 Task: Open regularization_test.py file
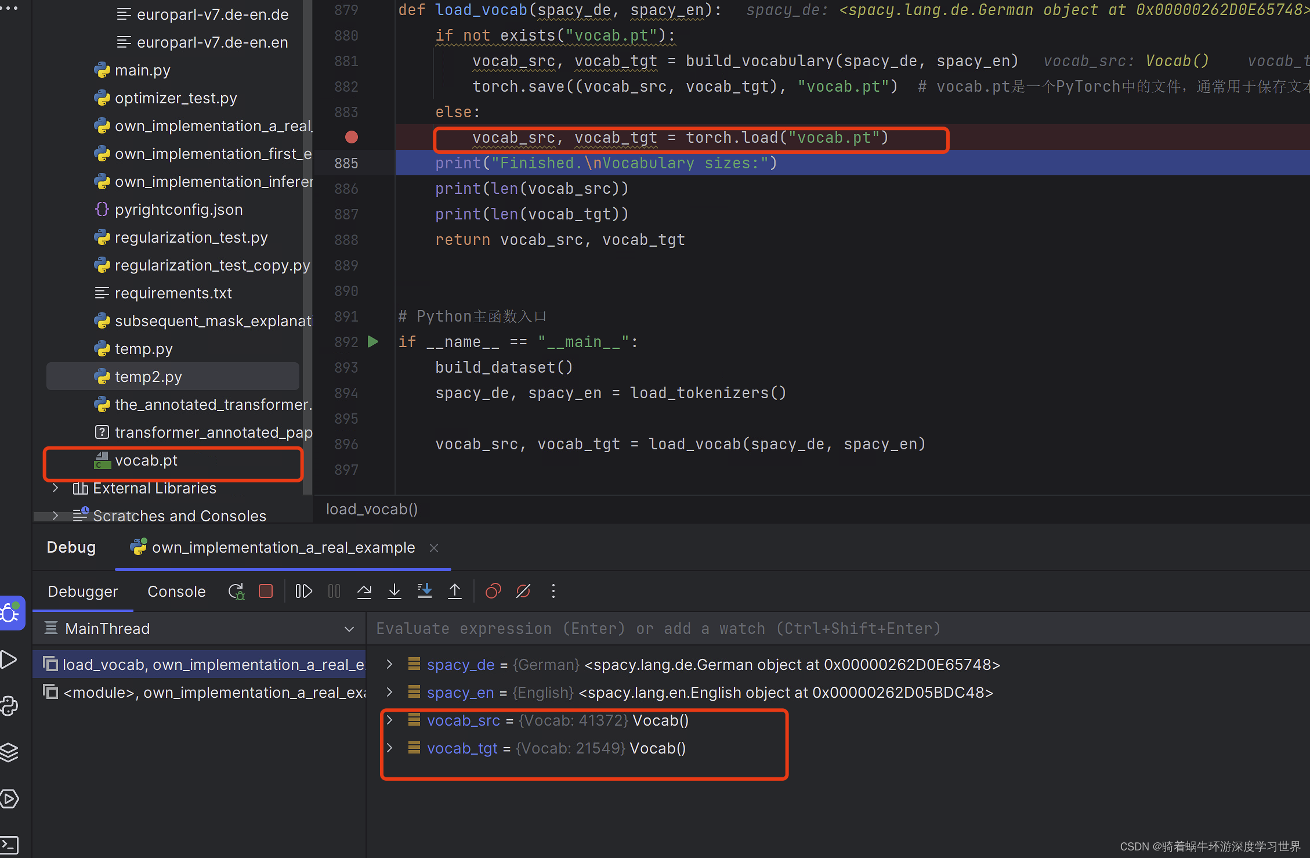[191, 237]
